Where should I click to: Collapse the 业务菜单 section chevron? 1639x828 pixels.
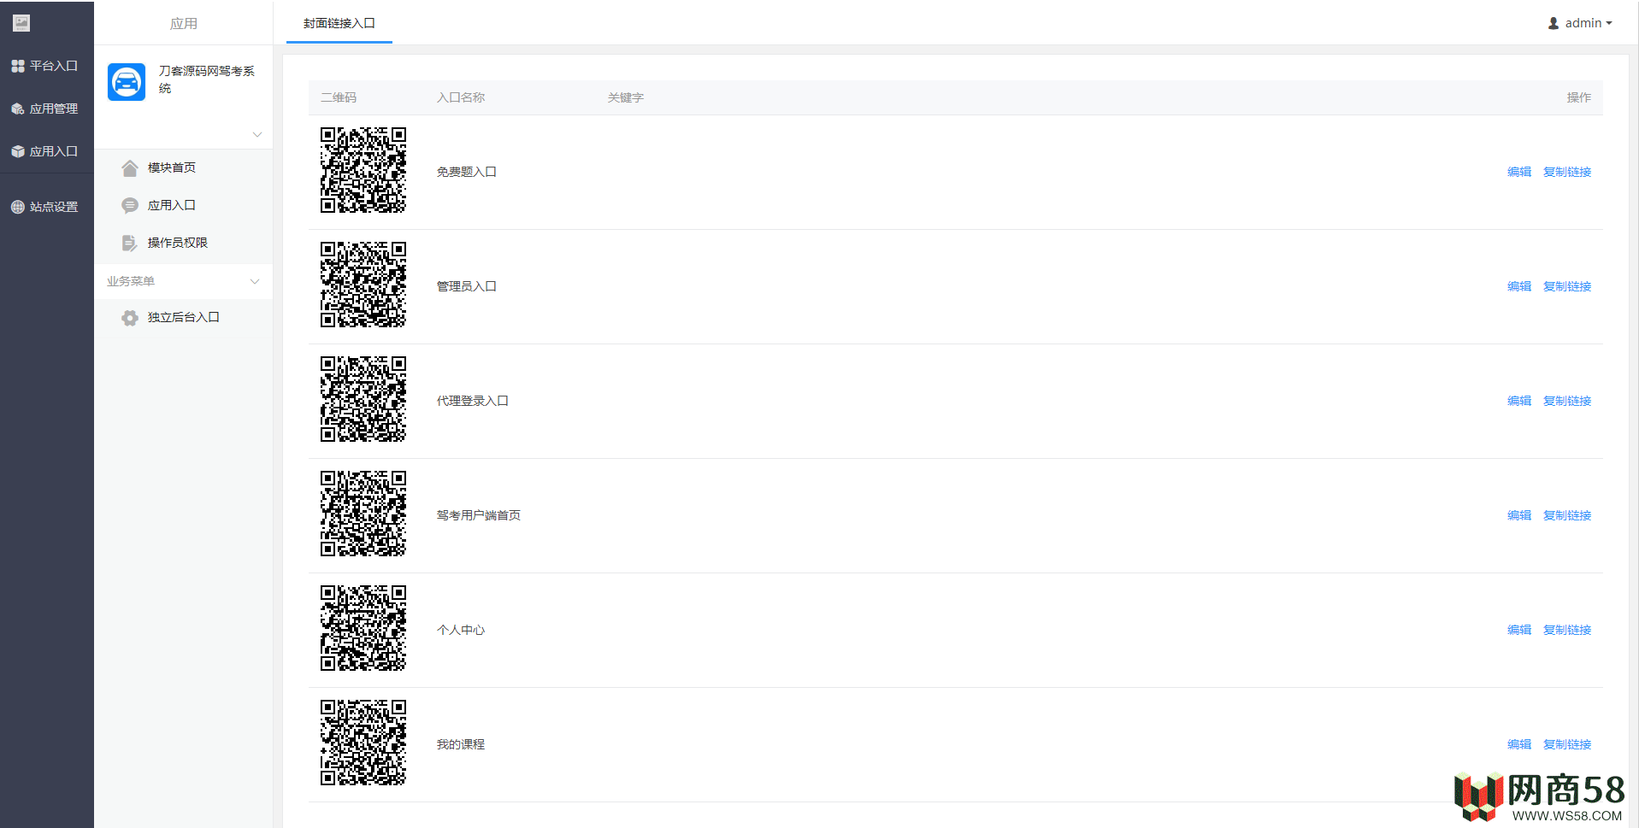point(255,281)
